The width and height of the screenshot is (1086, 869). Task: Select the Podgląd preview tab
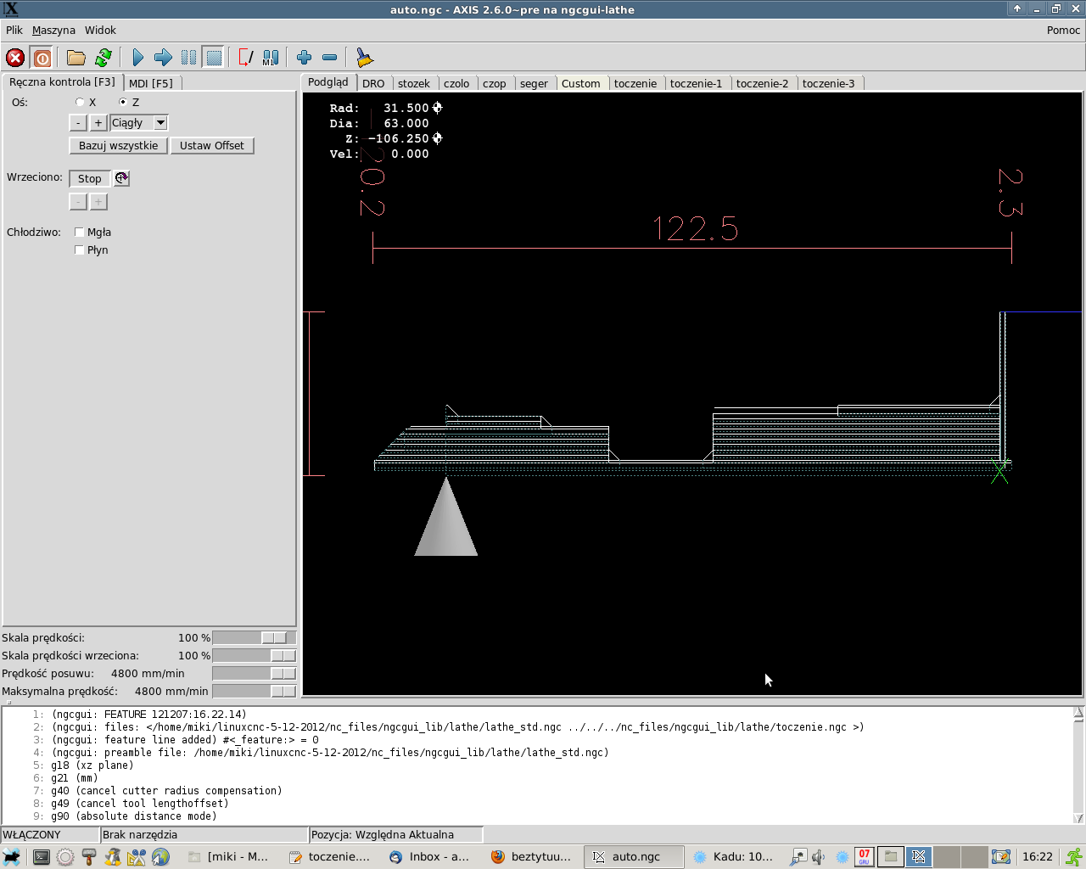(x=328, y=82)
